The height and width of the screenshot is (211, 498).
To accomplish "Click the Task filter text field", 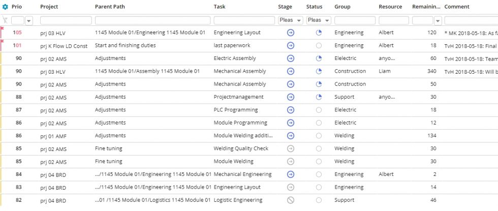I will click(x=244, y=20).
